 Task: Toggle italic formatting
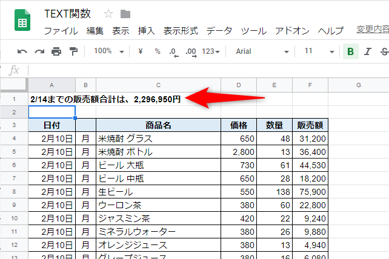[367, 51]
